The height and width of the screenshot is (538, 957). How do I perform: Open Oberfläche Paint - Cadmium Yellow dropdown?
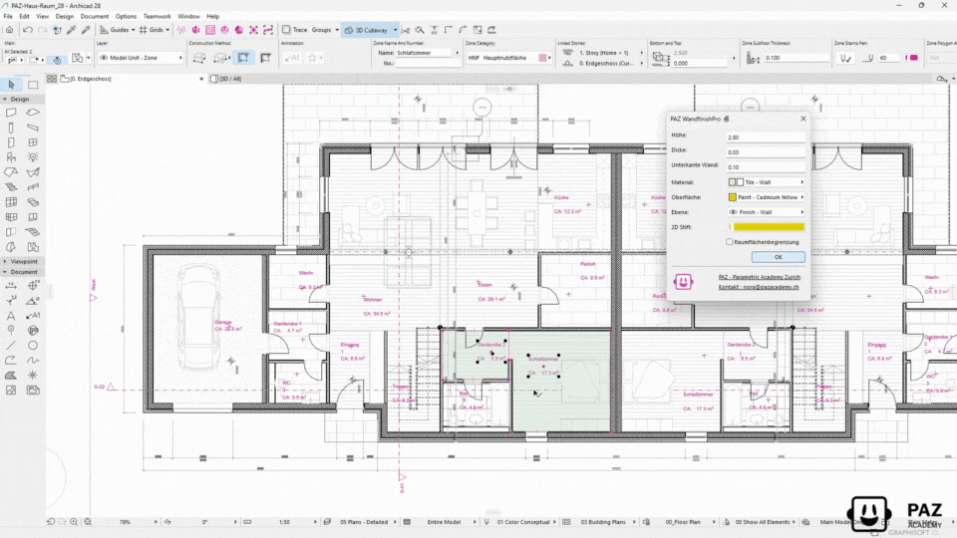click(766, 197)
